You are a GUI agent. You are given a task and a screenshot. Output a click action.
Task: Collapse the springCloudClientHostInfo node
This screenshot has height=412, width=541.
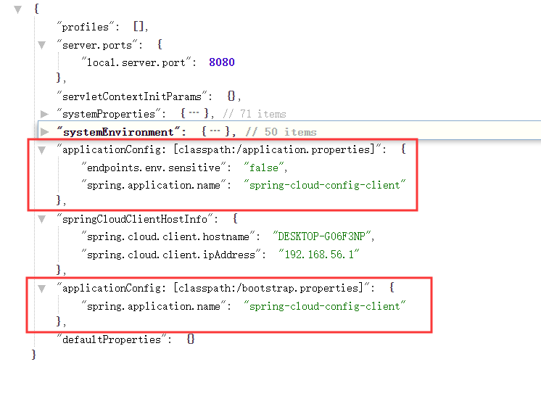point(42,219)
